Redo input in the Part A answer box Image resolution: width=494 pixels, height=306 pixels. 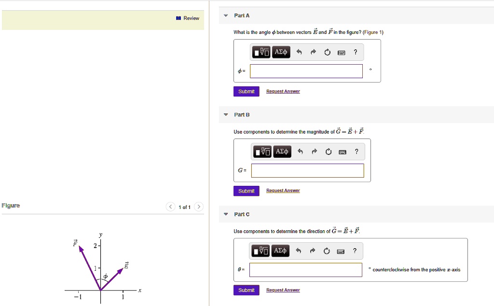click(x=314, y=52)
